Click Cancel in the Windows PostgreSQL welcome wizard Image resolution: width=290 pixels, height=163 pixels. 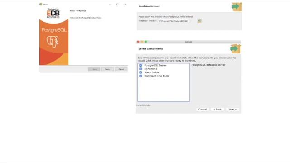pyautogui.click(x=121, y=69)
